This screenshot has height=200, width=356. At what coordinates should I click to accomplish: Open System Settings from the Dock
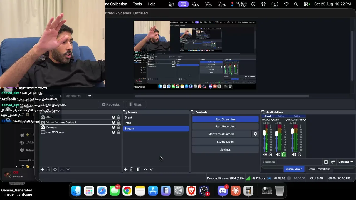[x=179, y=191]
